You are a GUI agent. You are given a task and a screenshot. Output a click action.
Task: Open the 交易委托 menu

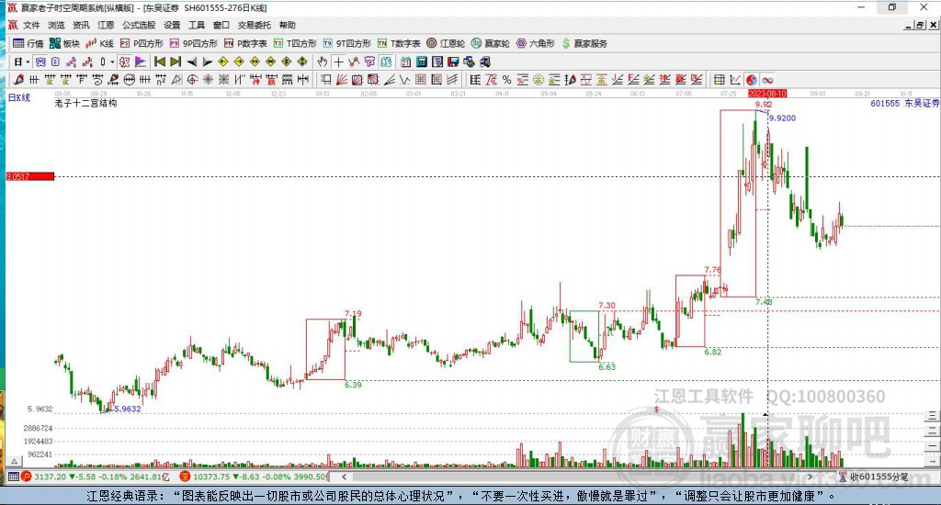click(x=254, y=25)
